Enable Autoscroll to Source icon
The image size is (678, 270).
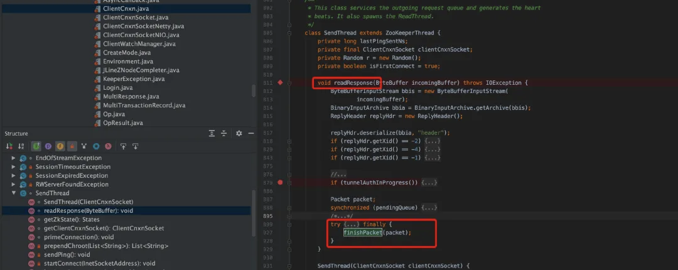coord(123,146)
